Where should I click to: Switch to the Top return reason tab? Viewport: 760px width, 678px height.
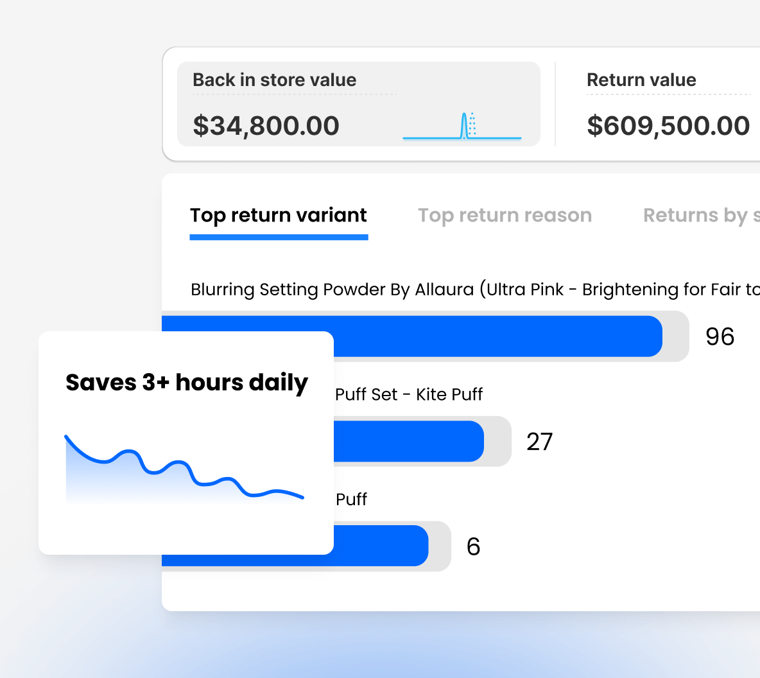(x=505, y=215)
